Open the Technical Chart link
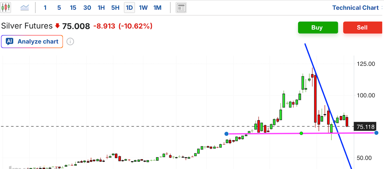Image resolution: width=384 pixels, height=169 pixels. tap(356, 8)
